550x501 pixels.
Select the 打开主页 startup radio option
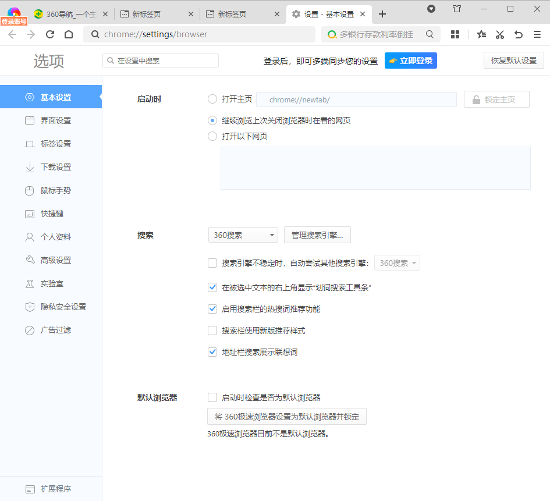point(212,99)
